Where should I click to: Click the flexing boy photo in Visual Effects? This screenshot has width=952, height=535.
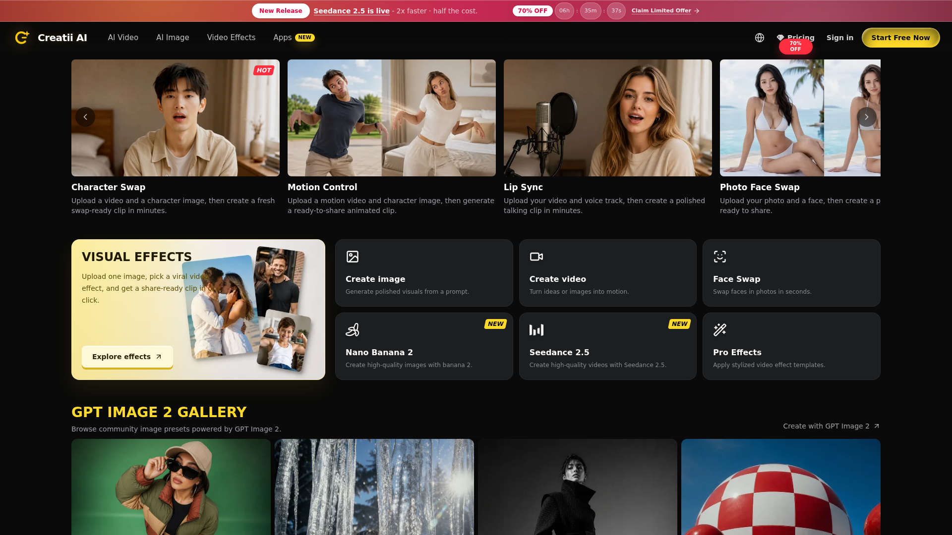pyautogui.click(x=284, y=341)
